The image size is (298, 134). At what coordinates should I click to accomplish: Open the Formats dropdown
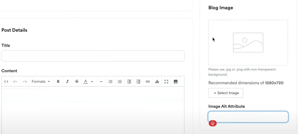41,81
